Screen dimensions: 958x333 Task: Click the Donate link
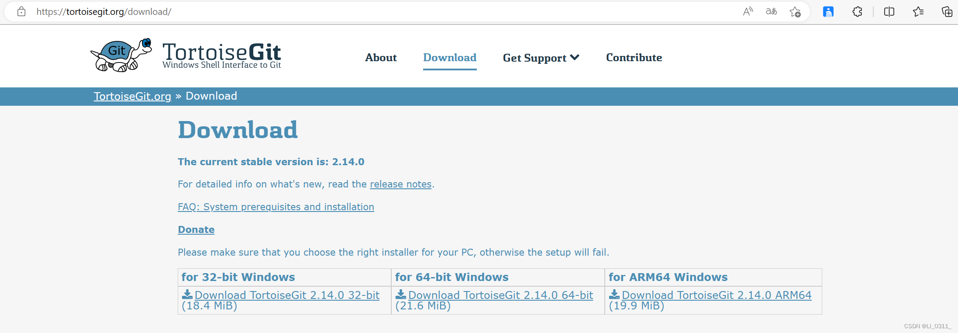pos(196,230)
